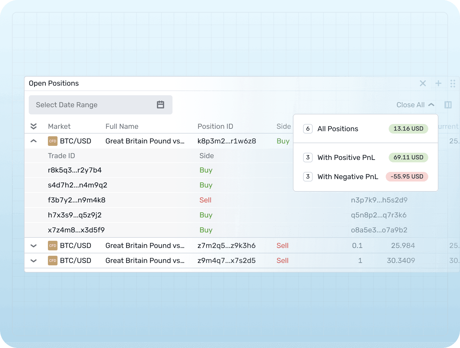Image resolution: width=460 pixels, height=348 pixels.
Task: Sort by Full Name column header
Action: click(122, 126)
